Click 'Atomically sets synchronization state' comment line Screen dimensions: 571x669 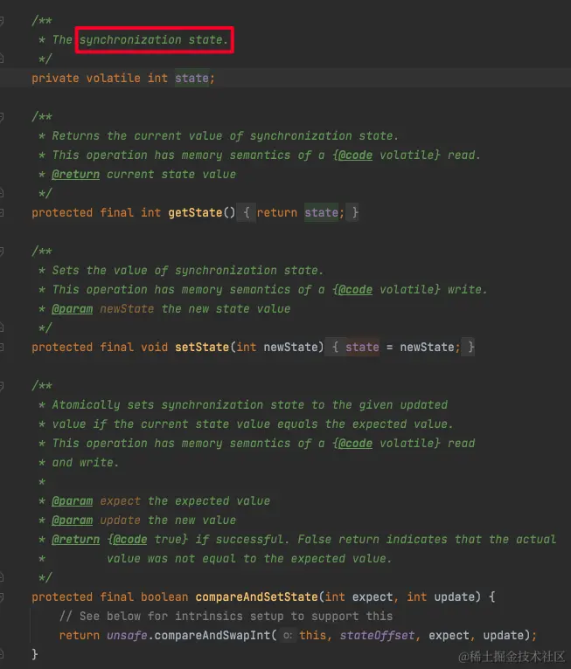pos(250,404)
